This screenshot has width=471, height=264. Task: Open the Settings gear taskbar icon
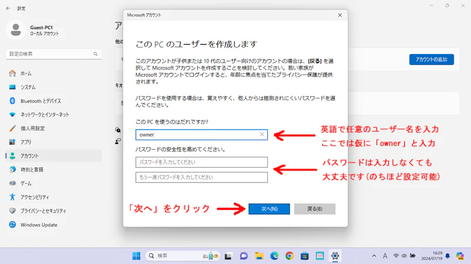pyautogui.click(x=335, y=256)
